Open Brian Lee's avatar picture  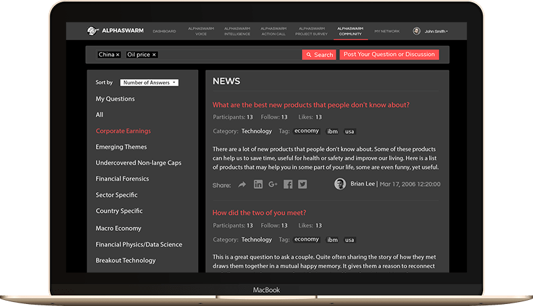(340, 184)
